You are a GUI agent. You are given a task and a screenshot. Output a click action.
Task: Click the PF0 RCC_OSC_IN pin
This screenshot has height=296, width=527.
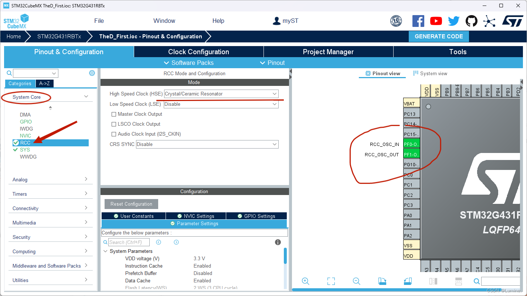pyautogui.click(x=411, y=144)
